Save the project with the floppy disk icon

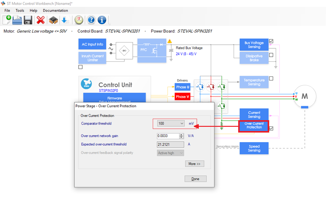coord(28,20)
